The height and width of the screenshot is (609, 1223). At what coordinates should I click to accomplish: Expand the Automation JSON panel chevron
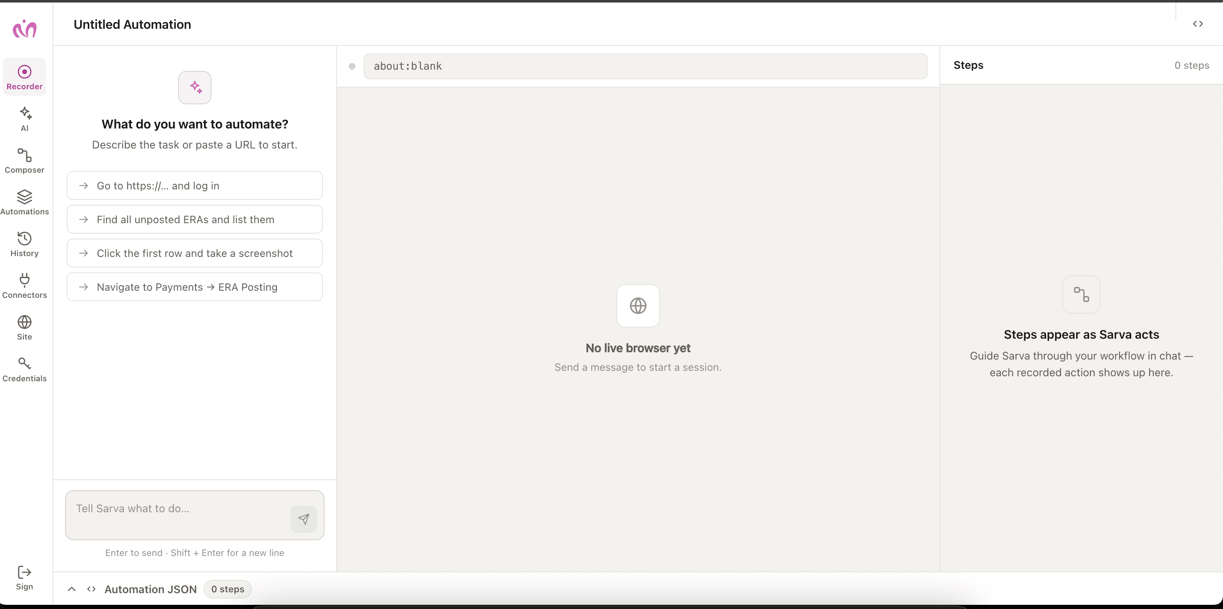tap(72, 589)
